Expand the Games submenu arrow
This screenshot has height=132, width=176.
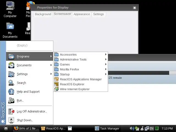tap(106, 64)
